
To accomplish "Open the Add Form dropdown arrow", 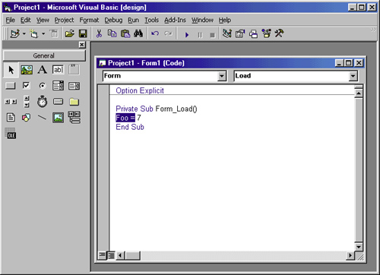I will (43, 33).
